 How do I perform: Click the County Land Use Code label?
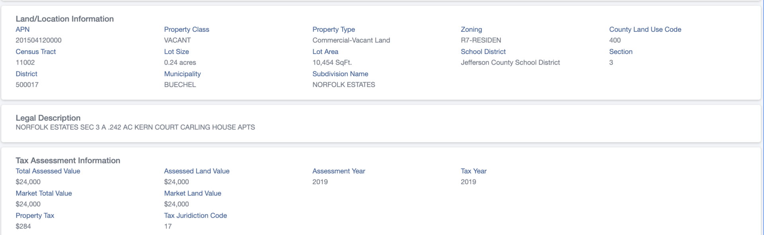tap(645, 29)
